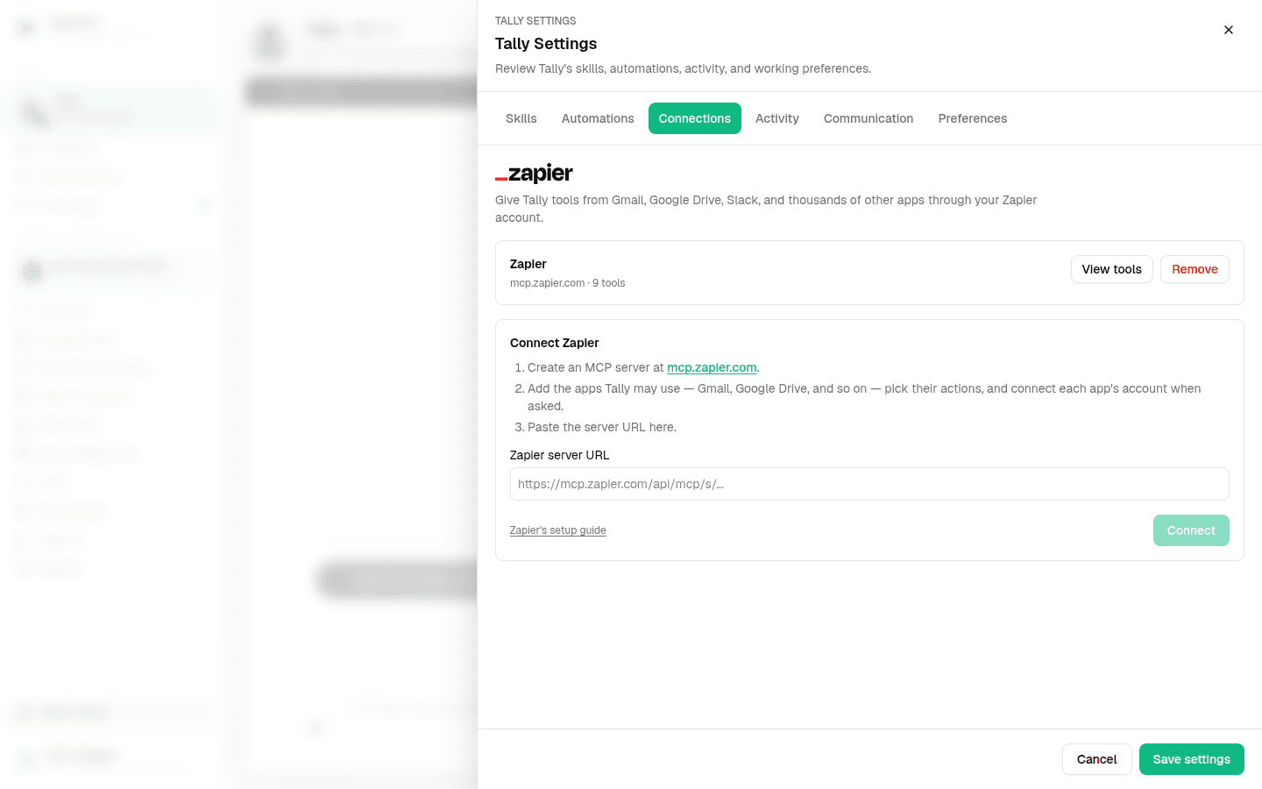
Task: Open Zapier's setup guide link
Action: point(558,530)
